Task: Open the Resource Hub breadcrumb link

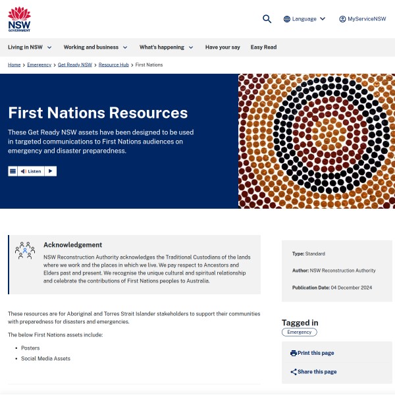Action: [113, 65]
